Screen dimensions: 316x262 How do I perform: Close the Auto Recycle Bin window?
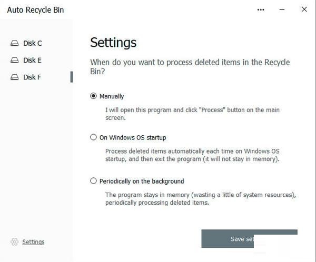(x=304, y=9)
